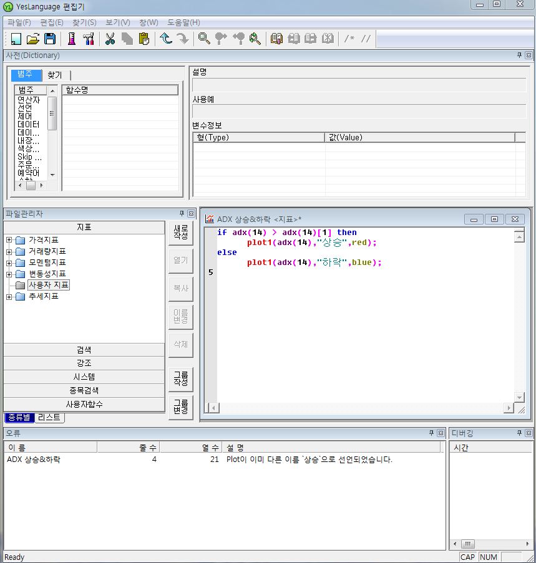Viewport: 536px width, 563px height.
Task: Select the 사용자 지표 folder
Action: 48,285
